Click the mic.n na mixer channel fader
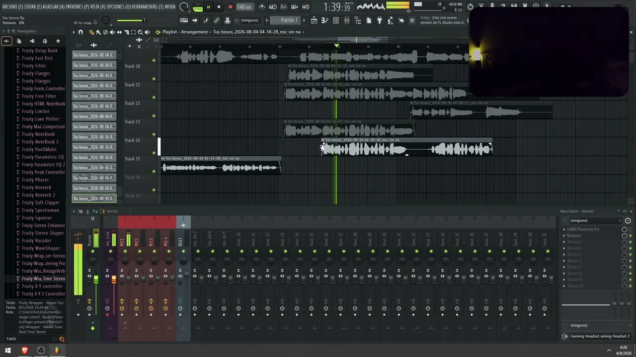 [114, 280]
